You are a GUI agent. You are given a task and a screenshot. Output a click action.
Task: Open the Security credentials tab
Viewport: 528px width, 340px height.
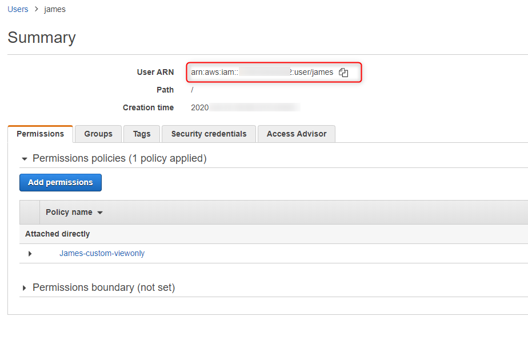click(209, 134)
